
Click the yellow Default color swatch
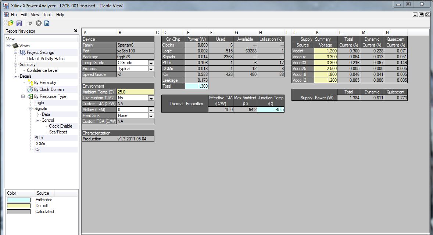19,206
